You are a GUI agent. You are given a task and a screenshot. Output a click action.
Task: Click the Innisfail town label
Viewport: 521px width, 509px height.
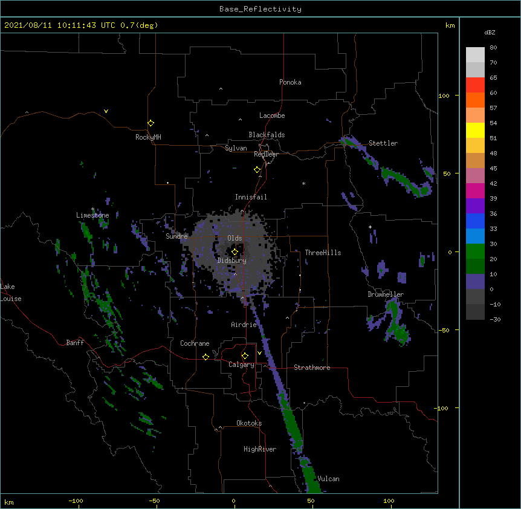point(251,197)
